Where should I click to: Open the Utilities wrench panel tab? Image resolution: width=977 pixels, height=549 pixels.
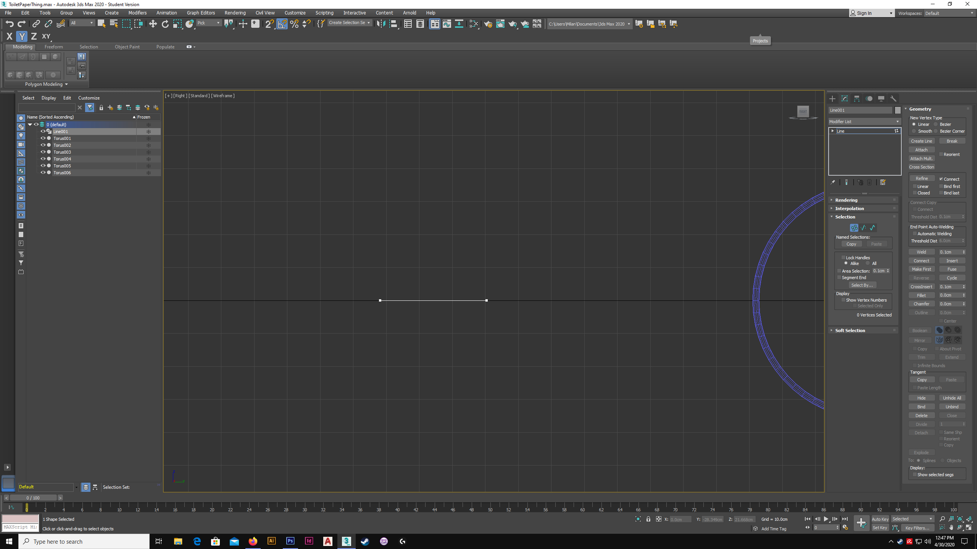pyautogui.click(x=893, y=98)
